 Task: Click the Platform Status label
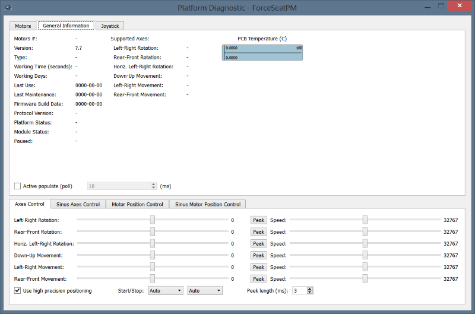pyautogui.click(x=33, y=123)
